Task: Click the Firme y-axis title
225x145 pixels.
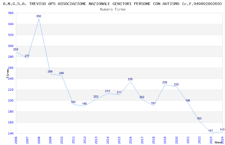Action: (x=8, y=74)
